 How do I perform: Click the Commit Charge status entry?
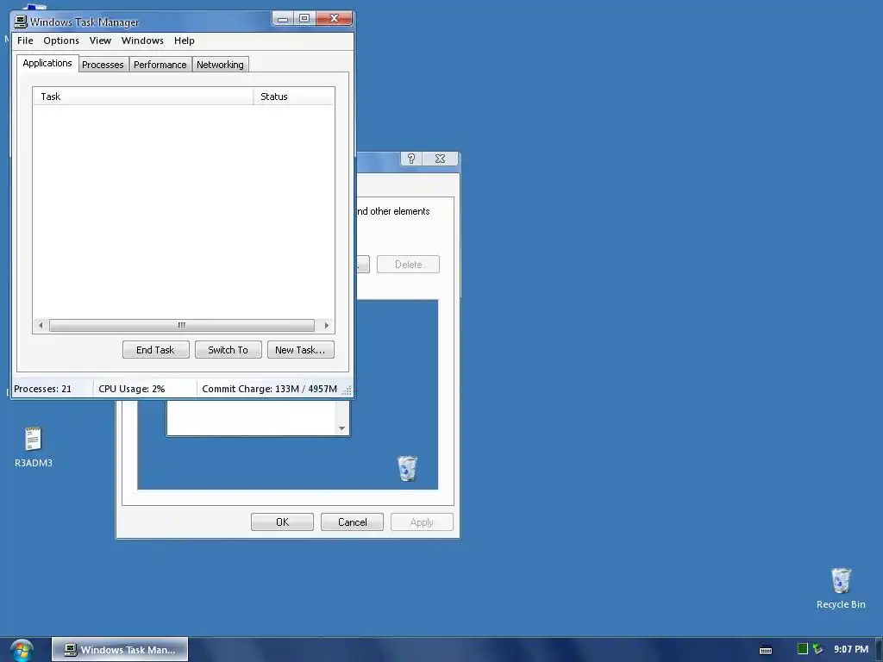269,389
